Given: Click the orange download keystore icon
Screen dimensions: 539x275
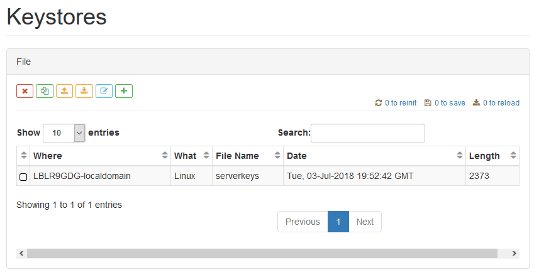Looking at the screenshot, I should 84,91.
